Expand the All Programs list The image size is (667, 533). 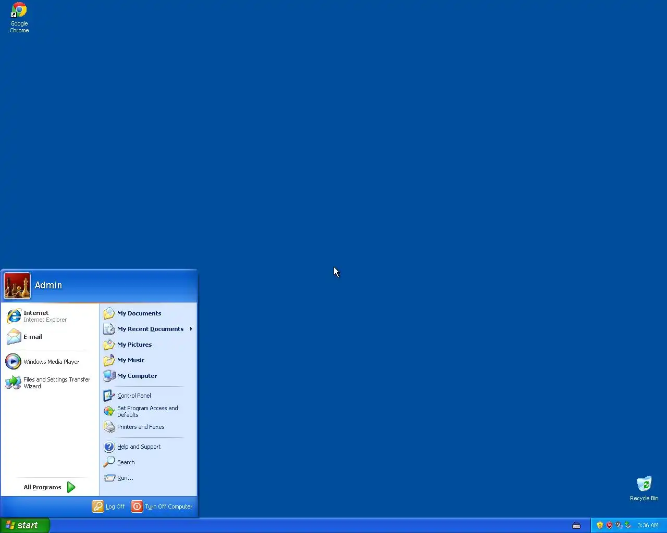click(50, 487)
